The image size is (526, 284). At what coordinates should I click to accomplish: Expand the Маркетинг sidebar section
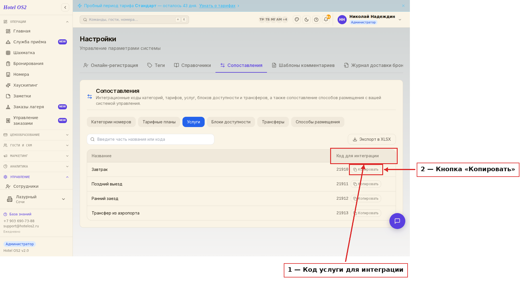[x=36, y=156]
